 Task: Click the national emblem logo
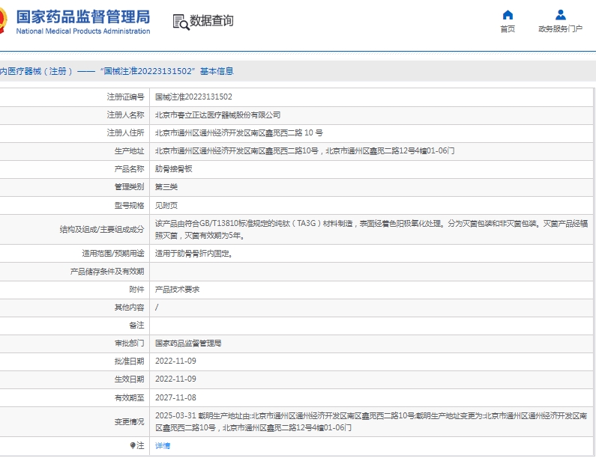coord(3,19)
